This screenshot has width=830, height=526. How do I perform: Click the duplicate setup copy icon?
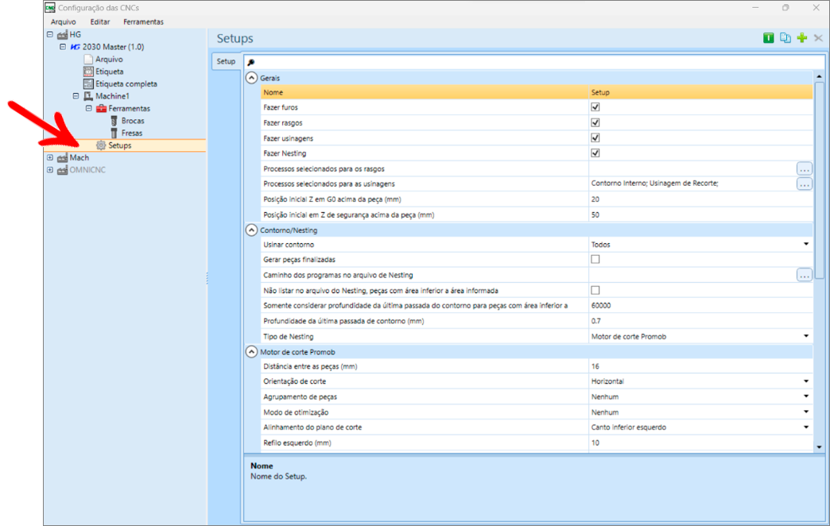pos(785,38)
